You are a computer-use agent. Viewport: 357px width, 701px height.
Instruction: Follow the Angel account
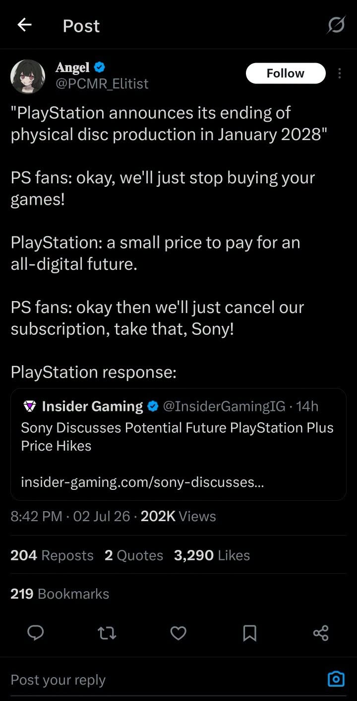(286, 73)
